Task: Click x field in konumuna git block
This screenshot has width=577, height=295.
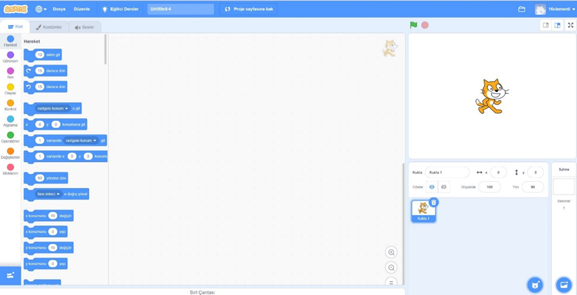Action: coord(40,124)
